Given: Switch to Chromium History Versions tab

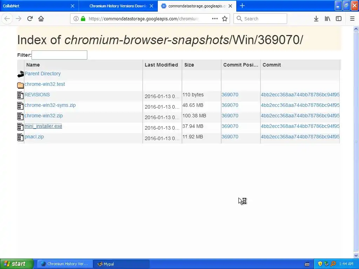Looking at the screenshot, I should [x=118, y=6].
